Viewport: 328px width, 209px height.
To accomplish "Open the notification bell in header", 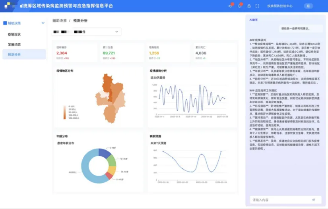I will 239,6.
